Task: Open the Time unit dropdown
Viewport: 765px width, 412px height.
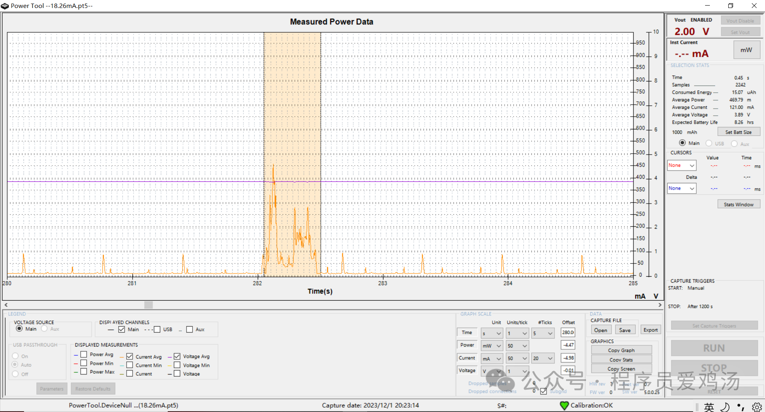Action: click(492, 333)
